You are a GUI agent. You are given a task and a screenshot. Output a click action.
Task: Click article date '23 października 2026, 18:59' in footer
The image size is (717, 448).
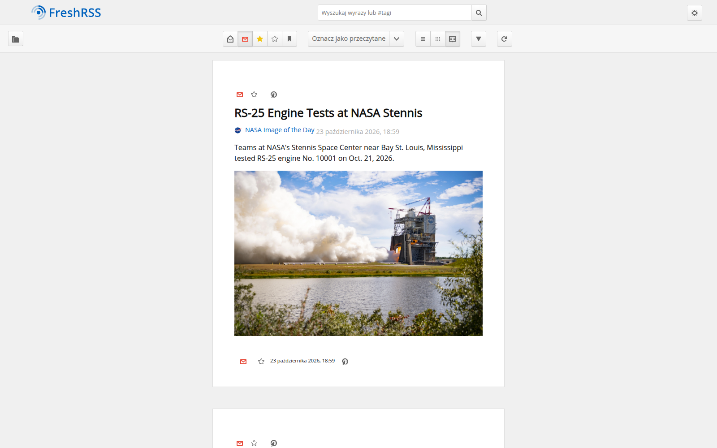302,361
